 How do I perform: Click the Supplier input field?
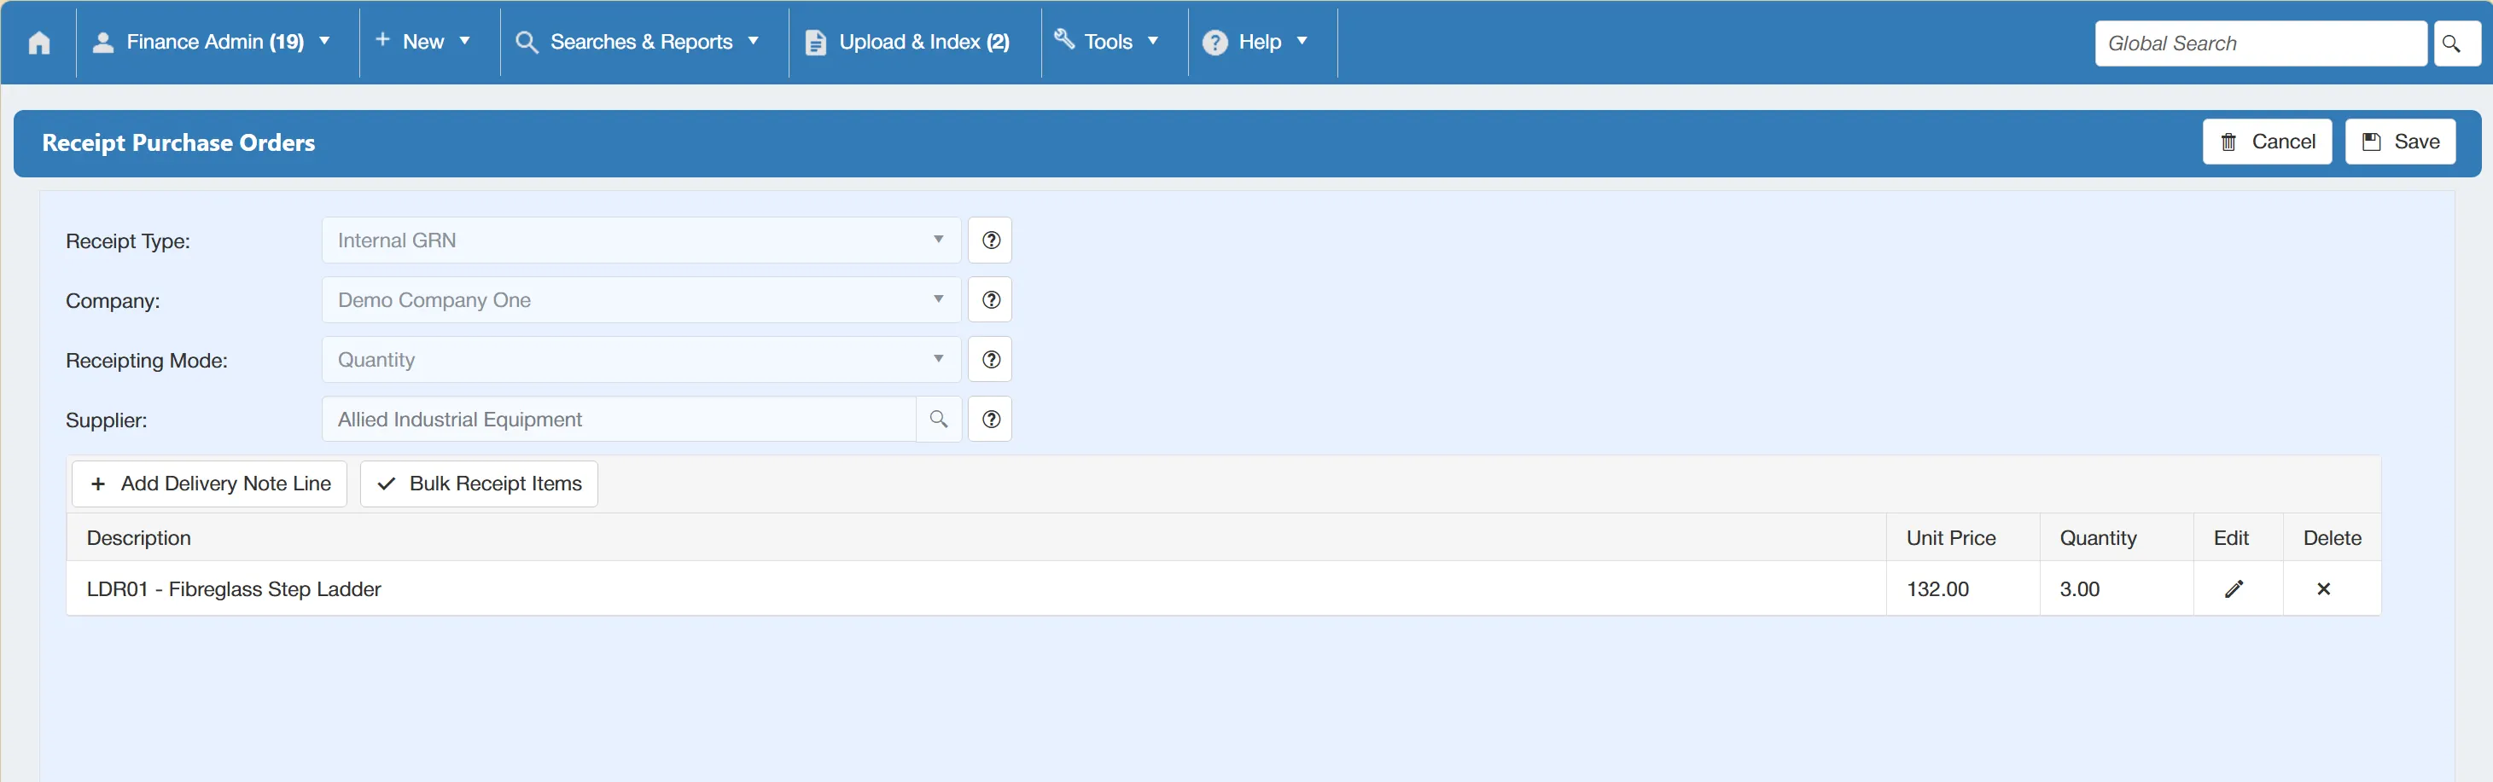(x=620, y=420)
